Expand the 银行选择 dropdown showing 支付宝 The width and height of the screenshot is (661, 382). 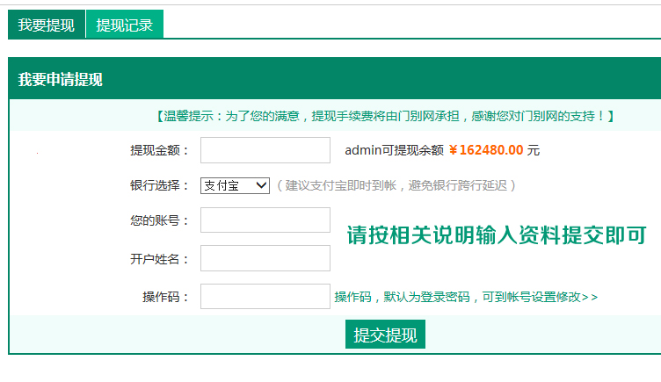pyautogui.click(x=235, y=185)
